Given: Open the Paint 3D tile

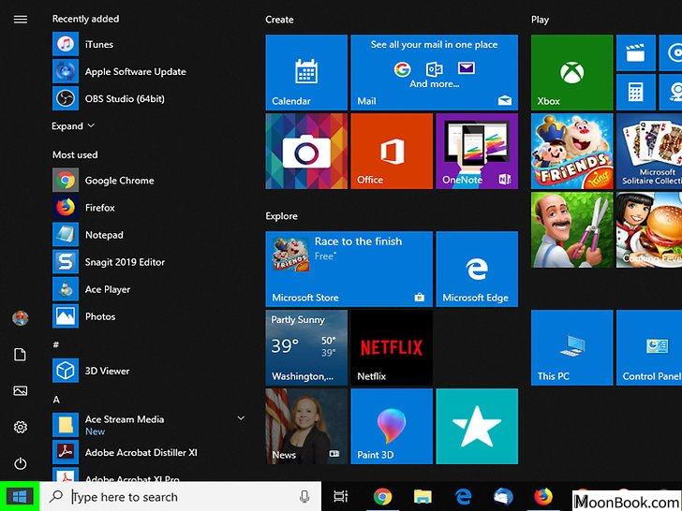Looking at the screenshot, I should (392, 426).
